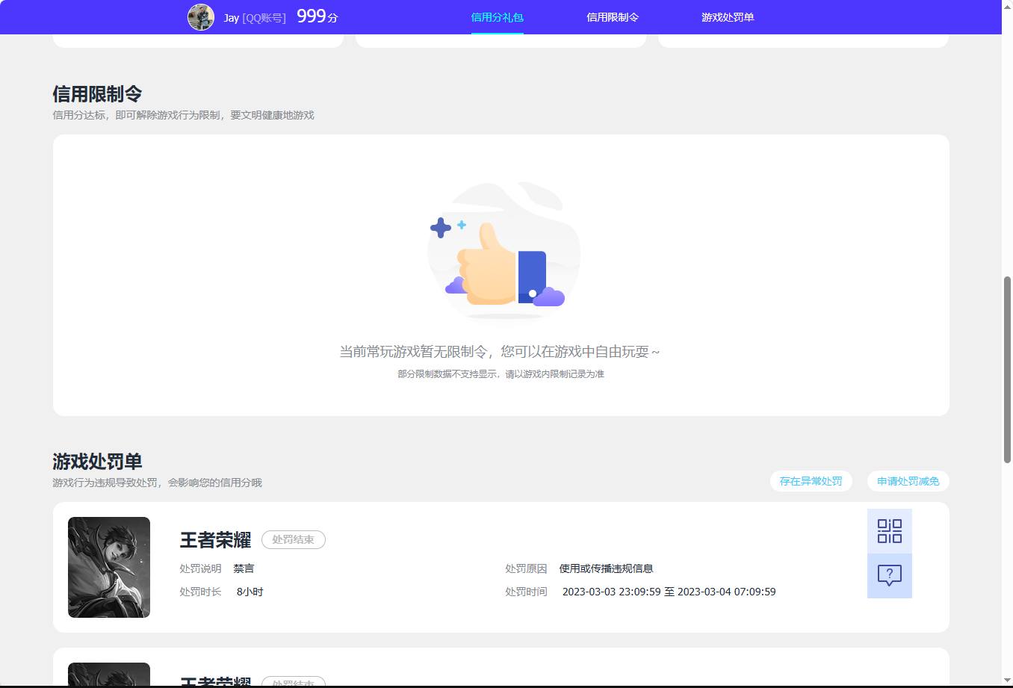
Task: Click the 信用限制令 section heading
Action: [x=97, y=94]
